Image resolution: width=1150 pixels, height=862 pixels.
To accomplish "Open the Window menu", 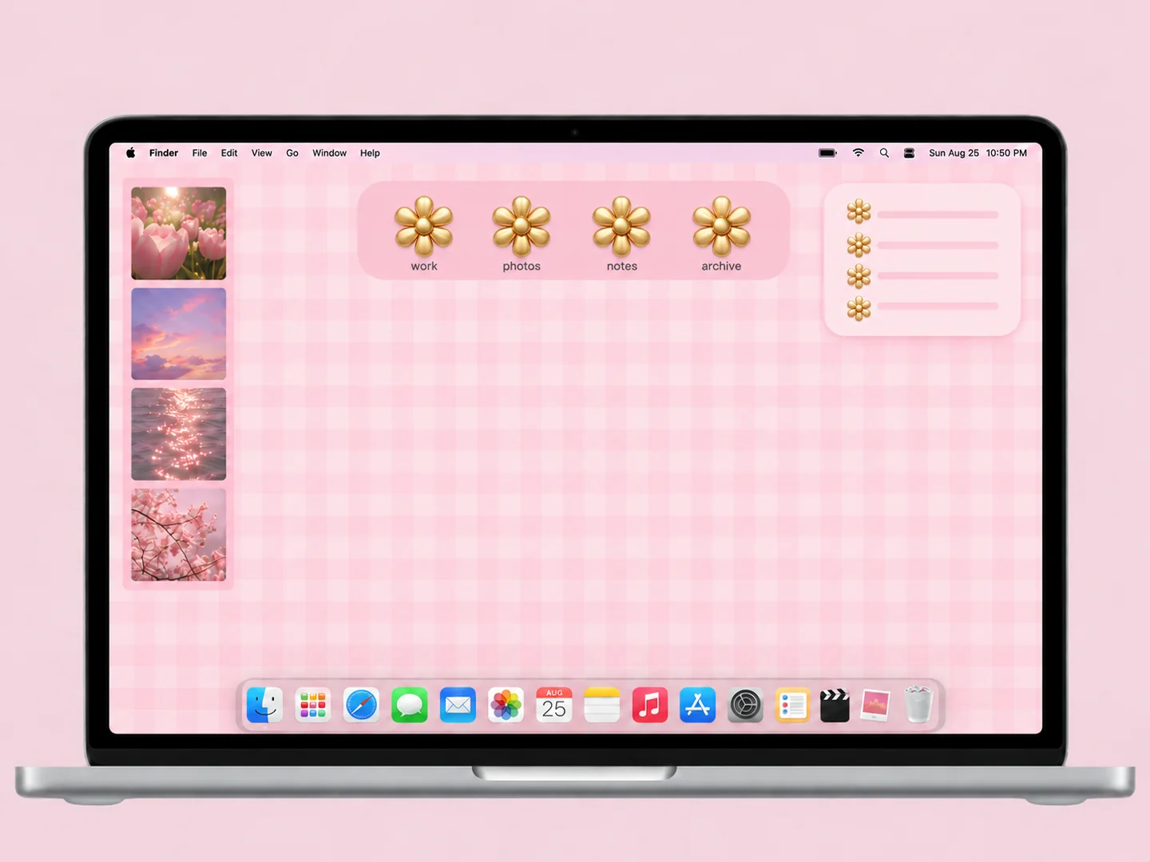I will (329, 153).
